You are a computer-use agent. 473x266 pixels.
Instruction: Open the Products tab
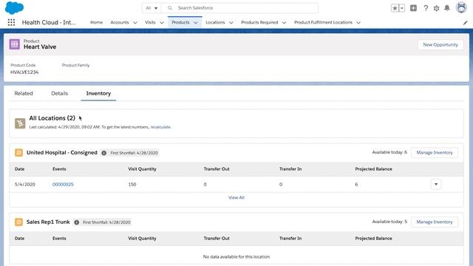coord(180,22)
